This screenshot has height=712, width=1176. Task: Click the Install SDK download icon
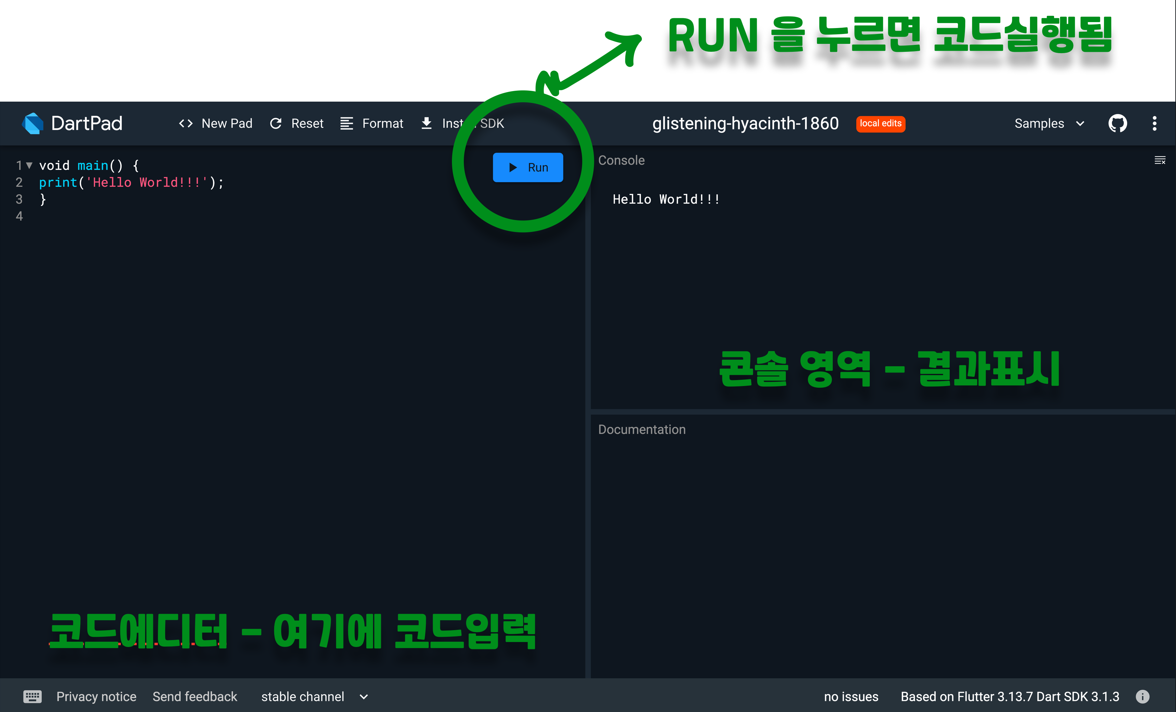(x=427, y=123)
